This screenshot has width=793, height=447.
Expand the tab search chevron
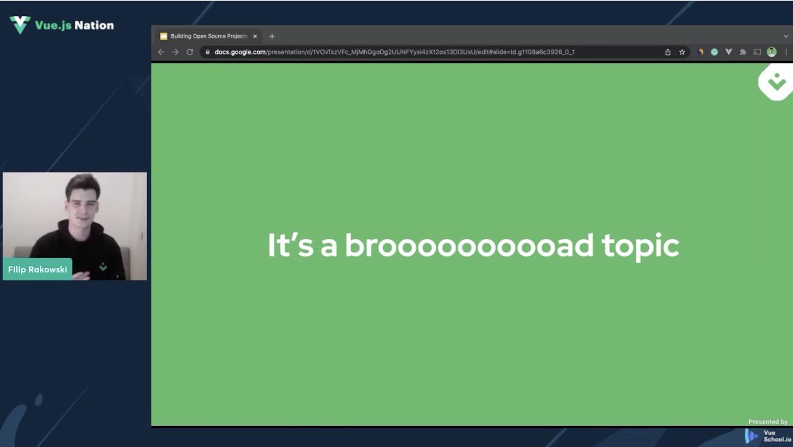coord(786,36)
